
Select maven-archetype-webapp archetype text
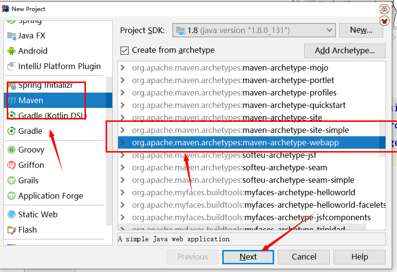(235, 142)
